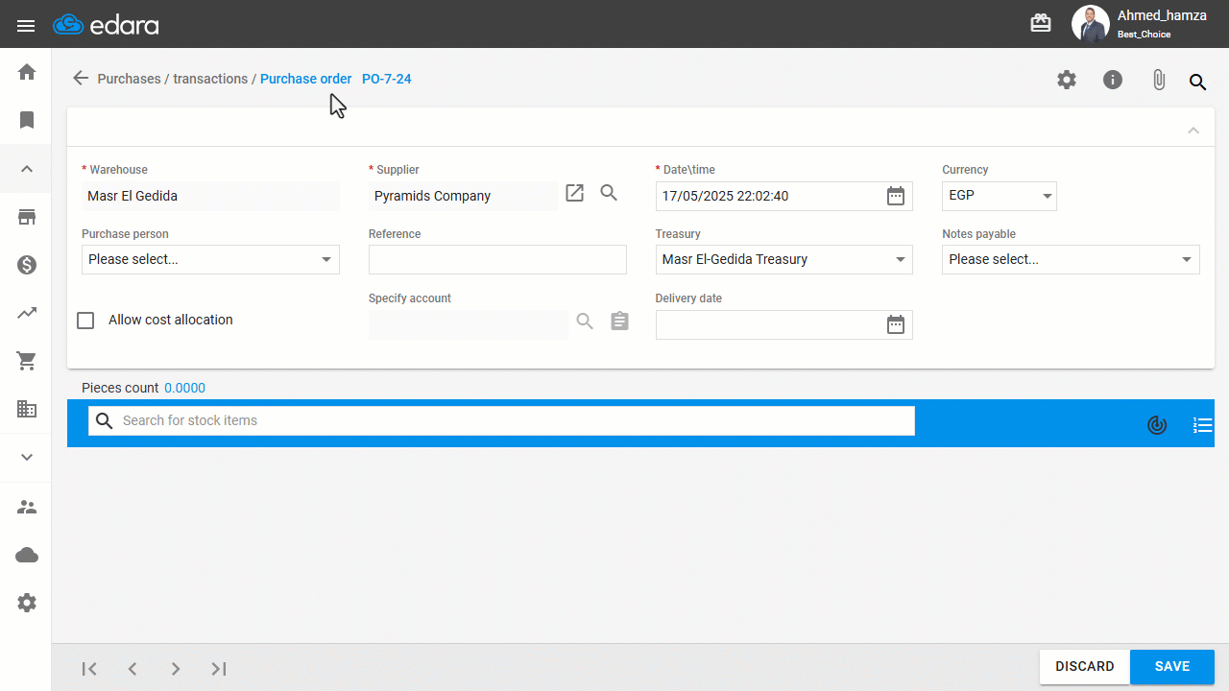1229x691 pixels.
Task: Click the SAVE button
Action: tap(1172, 667)
